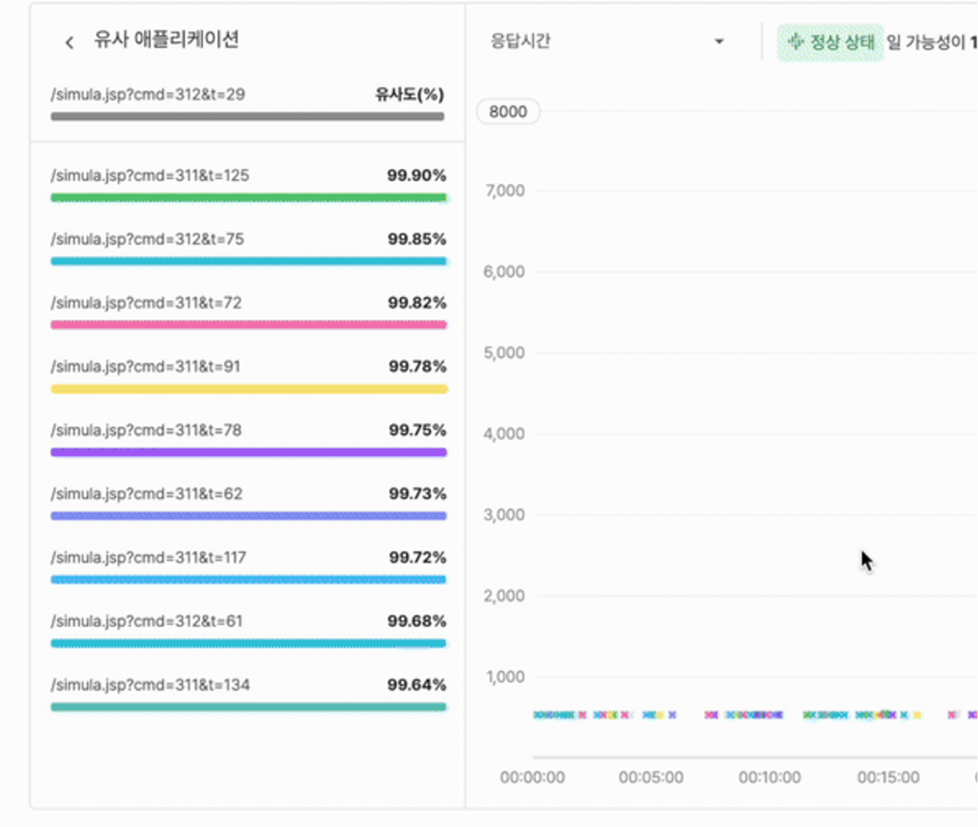The image size is (978, 827).
Task: Select /simula.jsp?cmd=311&t=78 entry
Action: (146, 430)
